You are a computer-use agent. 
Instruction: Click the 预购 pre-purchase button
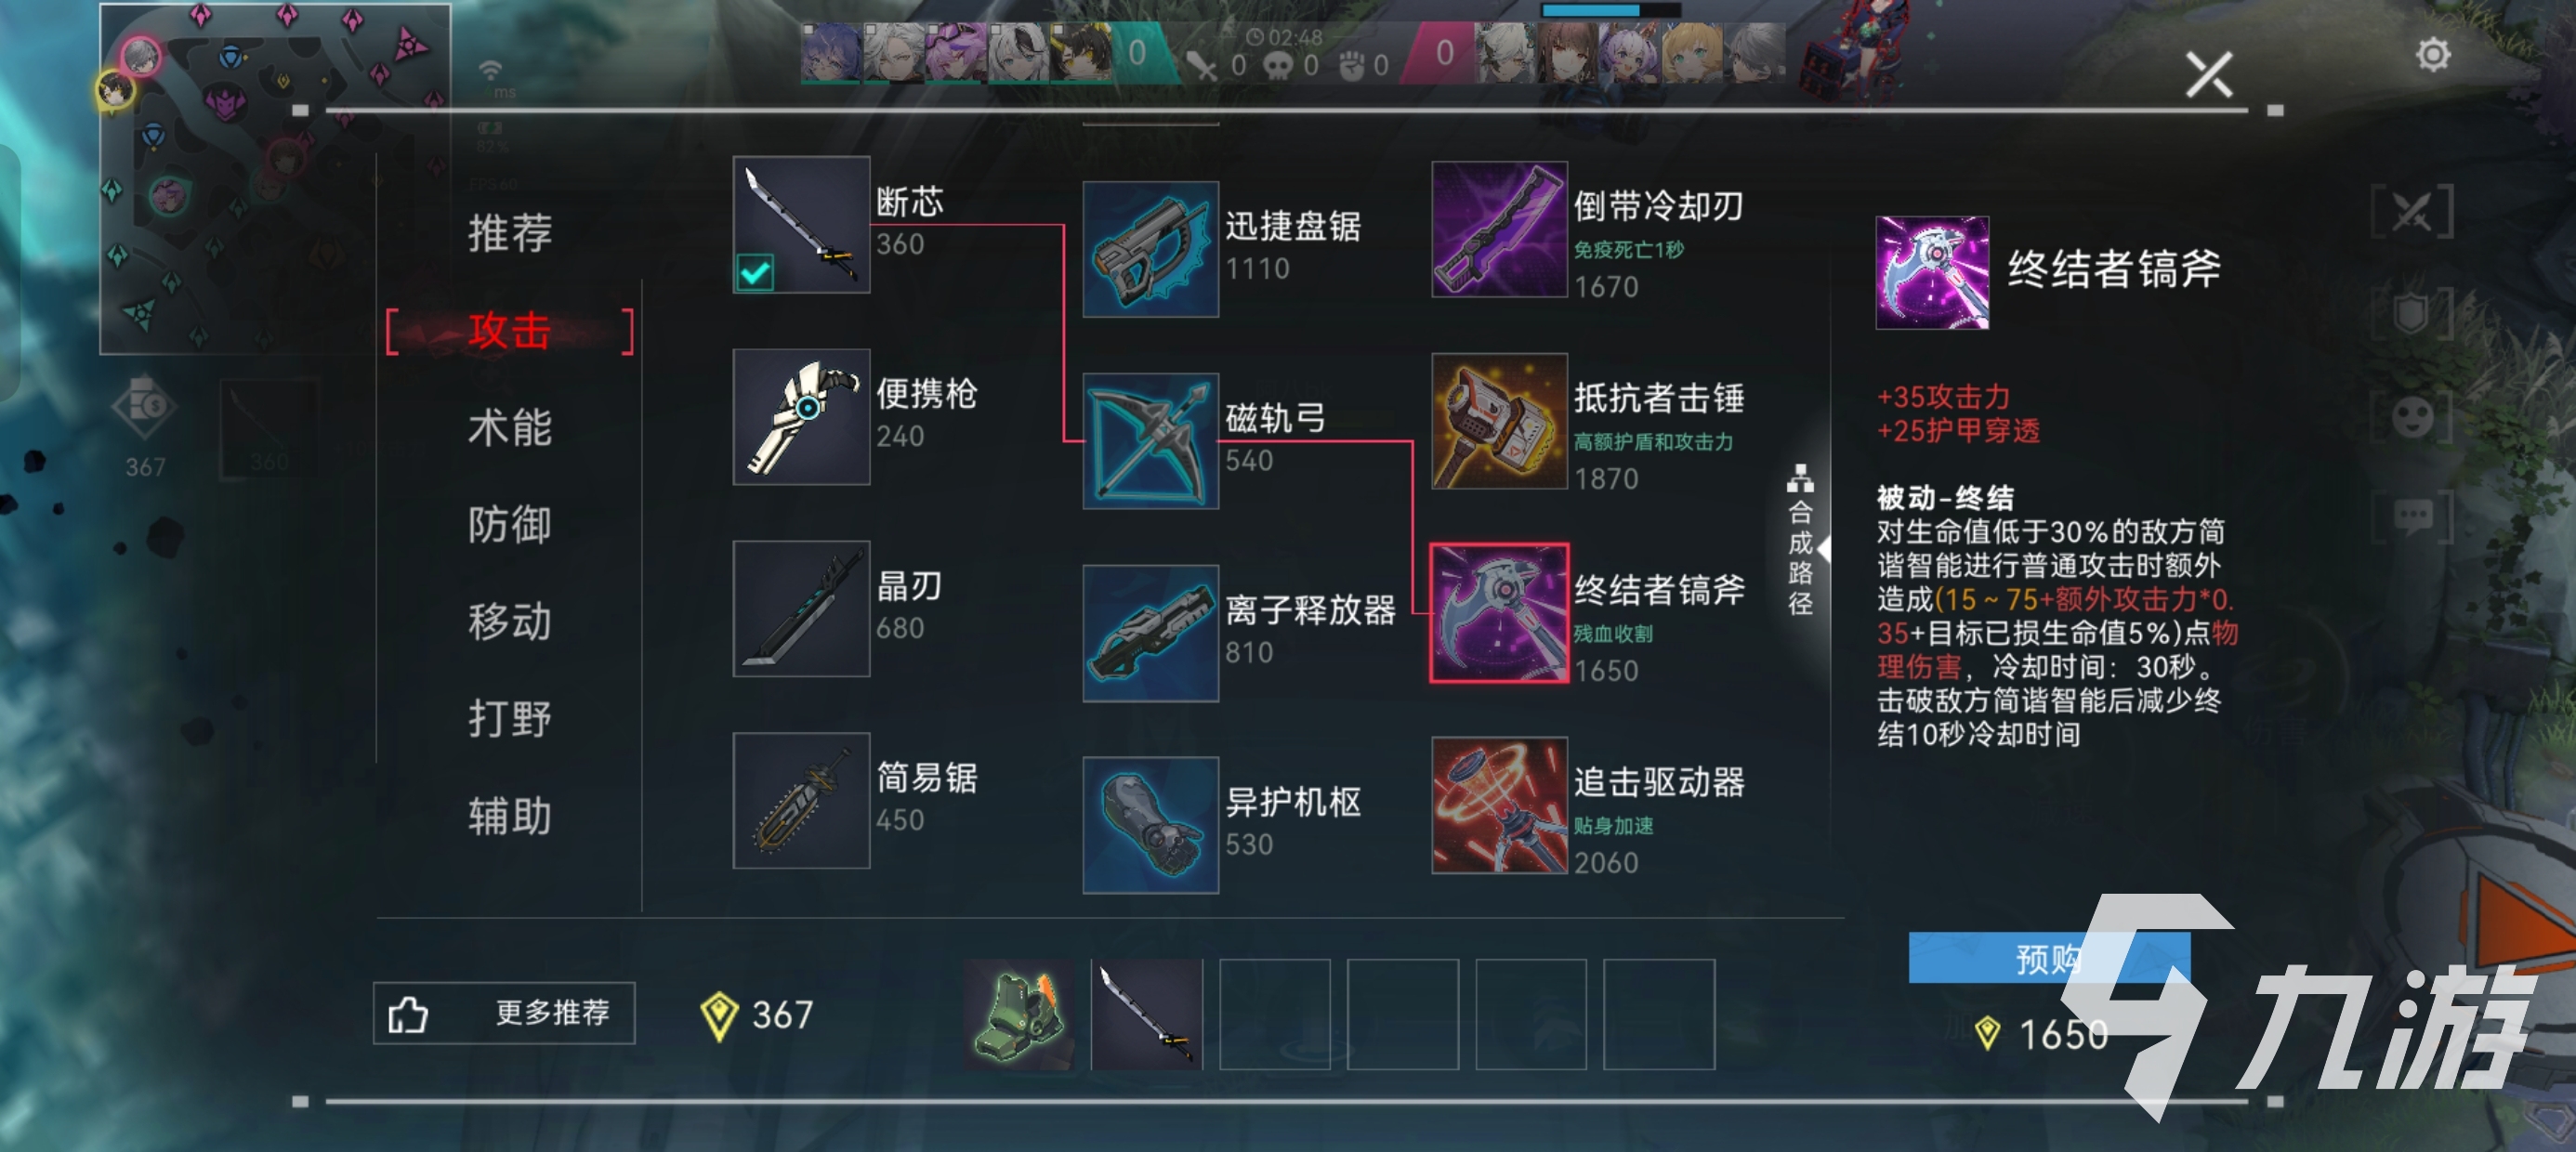(2048, 958)
